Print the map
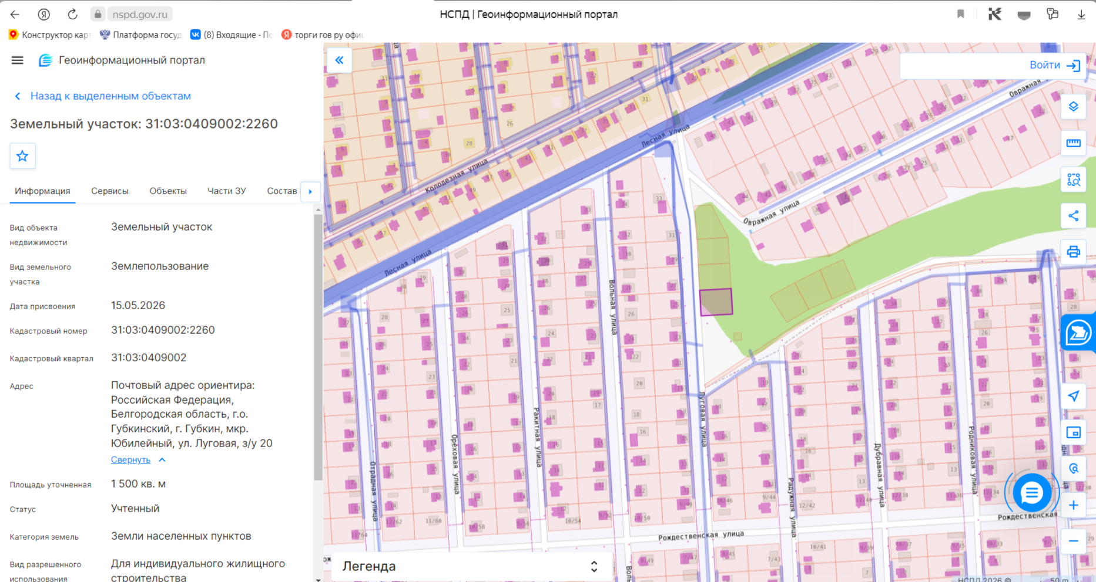Viewport: 1096px width, 582px height. (1073, 252)
